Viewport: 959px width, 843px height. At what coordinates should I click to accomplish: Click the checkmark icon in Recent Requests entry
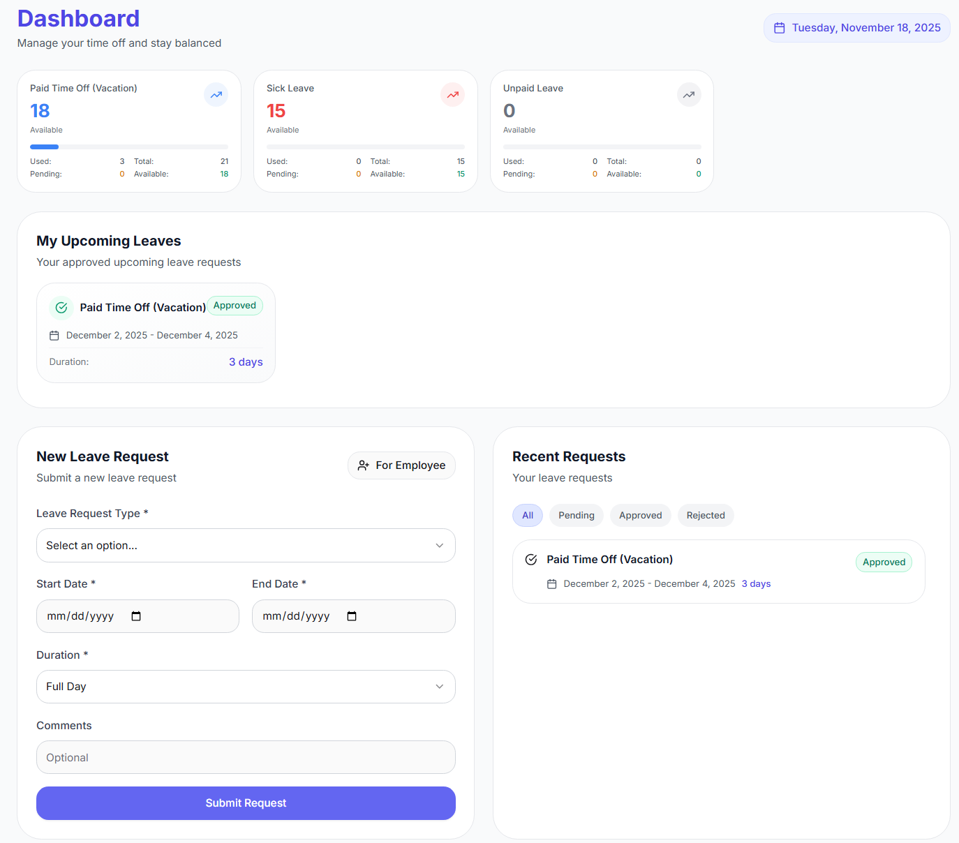[530, 559]
